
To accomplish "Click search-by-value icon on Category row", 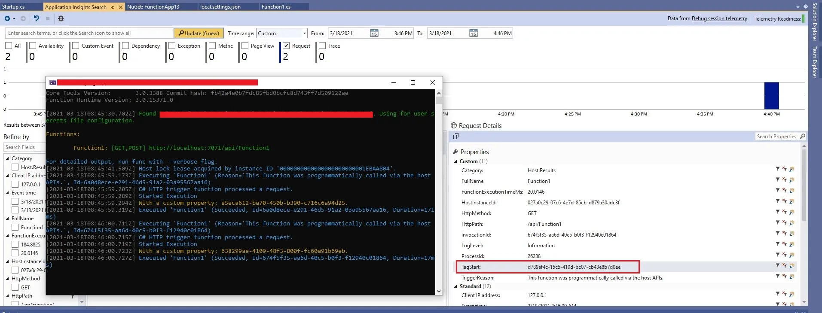I will [x=791, y=169].
